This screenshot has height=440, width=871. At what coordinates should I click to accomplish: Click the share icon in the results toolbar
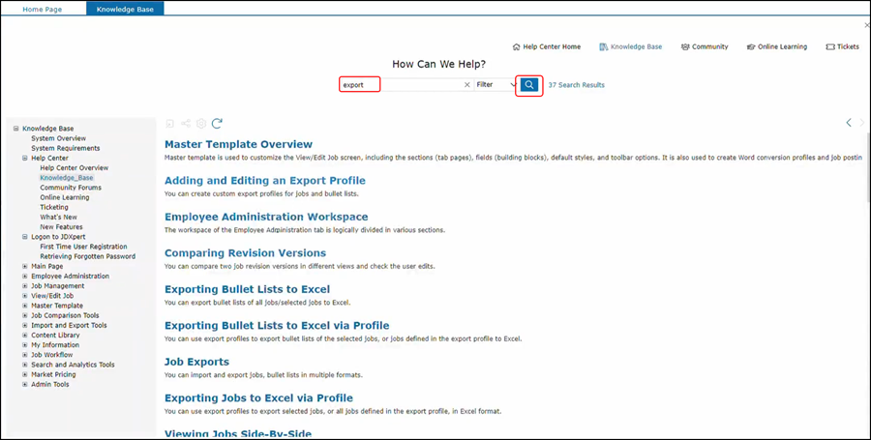pyautogui.click(x=186, y=123)
